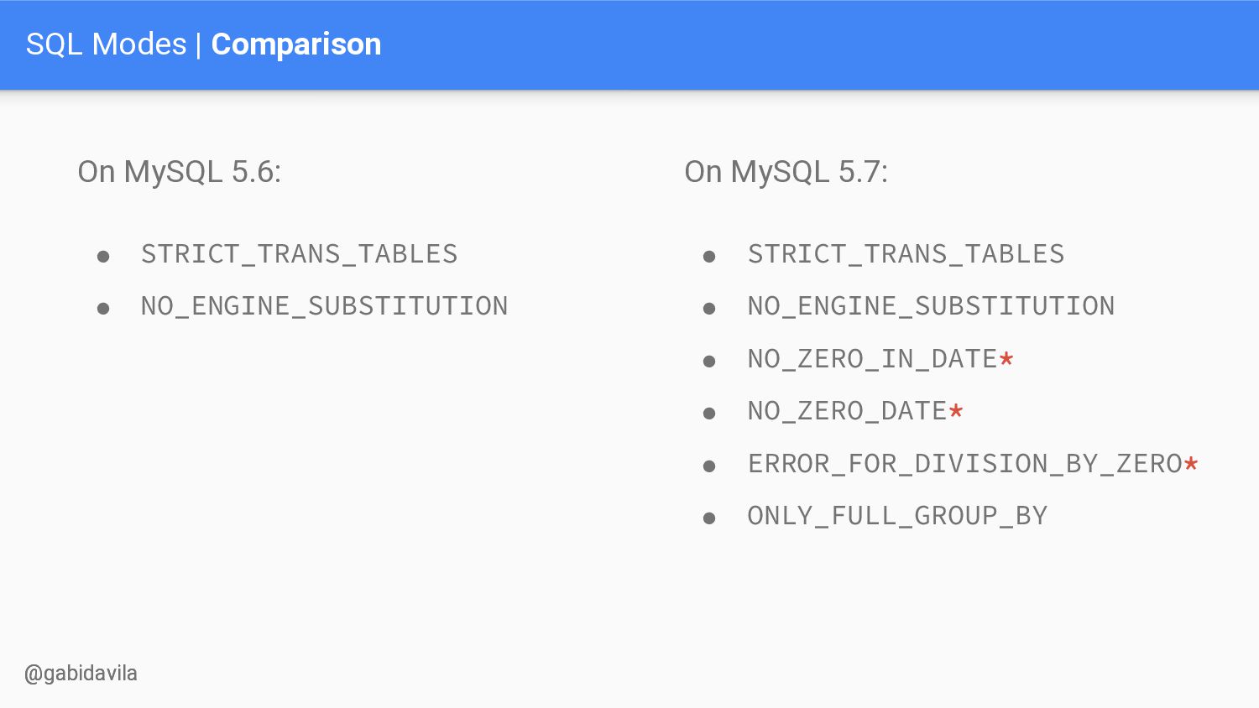The height and width of the screenshot is (708, 1259).
Task: Click the 'SQL Modes' text in blue header
Action: [107, 44]
